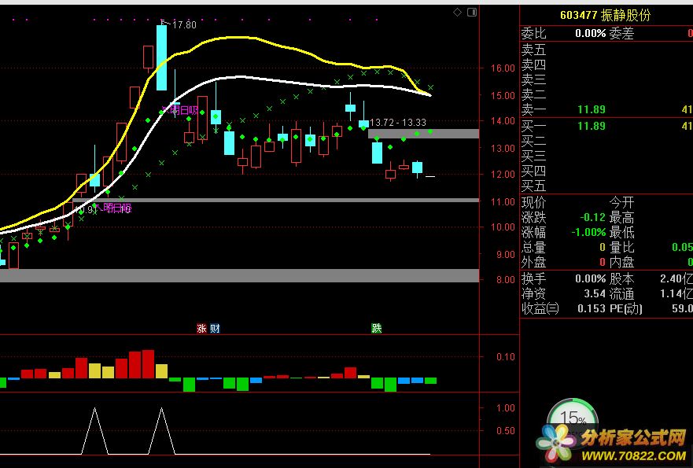Click the 17.80 high price label

click(x=184, y=24)
